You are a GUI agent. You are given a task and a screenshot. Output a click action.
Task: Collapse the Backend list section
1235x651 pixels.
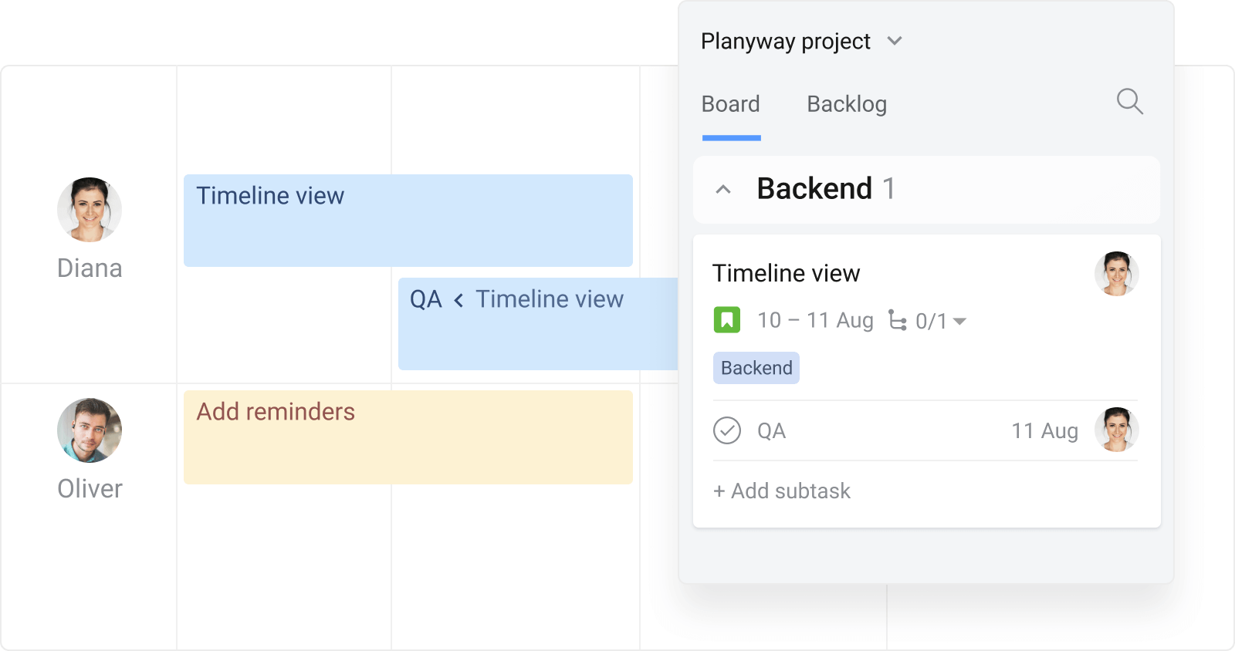tap(723, 190)
